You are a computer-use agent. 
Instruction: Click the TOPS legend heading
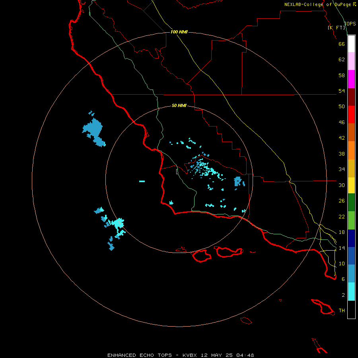tap(350, 24)
